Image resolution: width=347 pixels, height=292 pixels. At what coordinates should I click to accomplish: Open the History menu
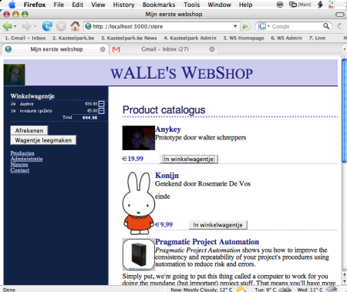coord(123,5)
